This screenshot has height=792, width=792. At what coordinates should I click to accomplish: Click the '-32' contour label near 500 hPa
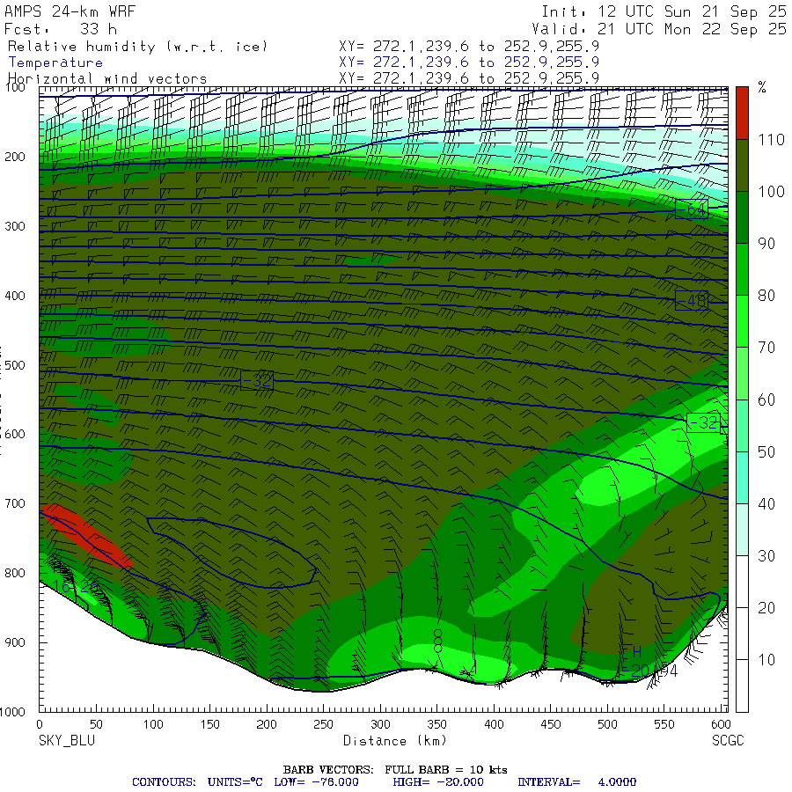pos(257,380)
